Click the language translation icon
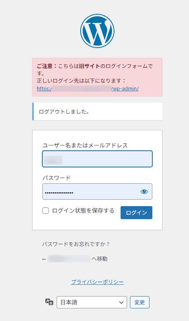This screenshot has width=189, height=321. pos(49,302)
